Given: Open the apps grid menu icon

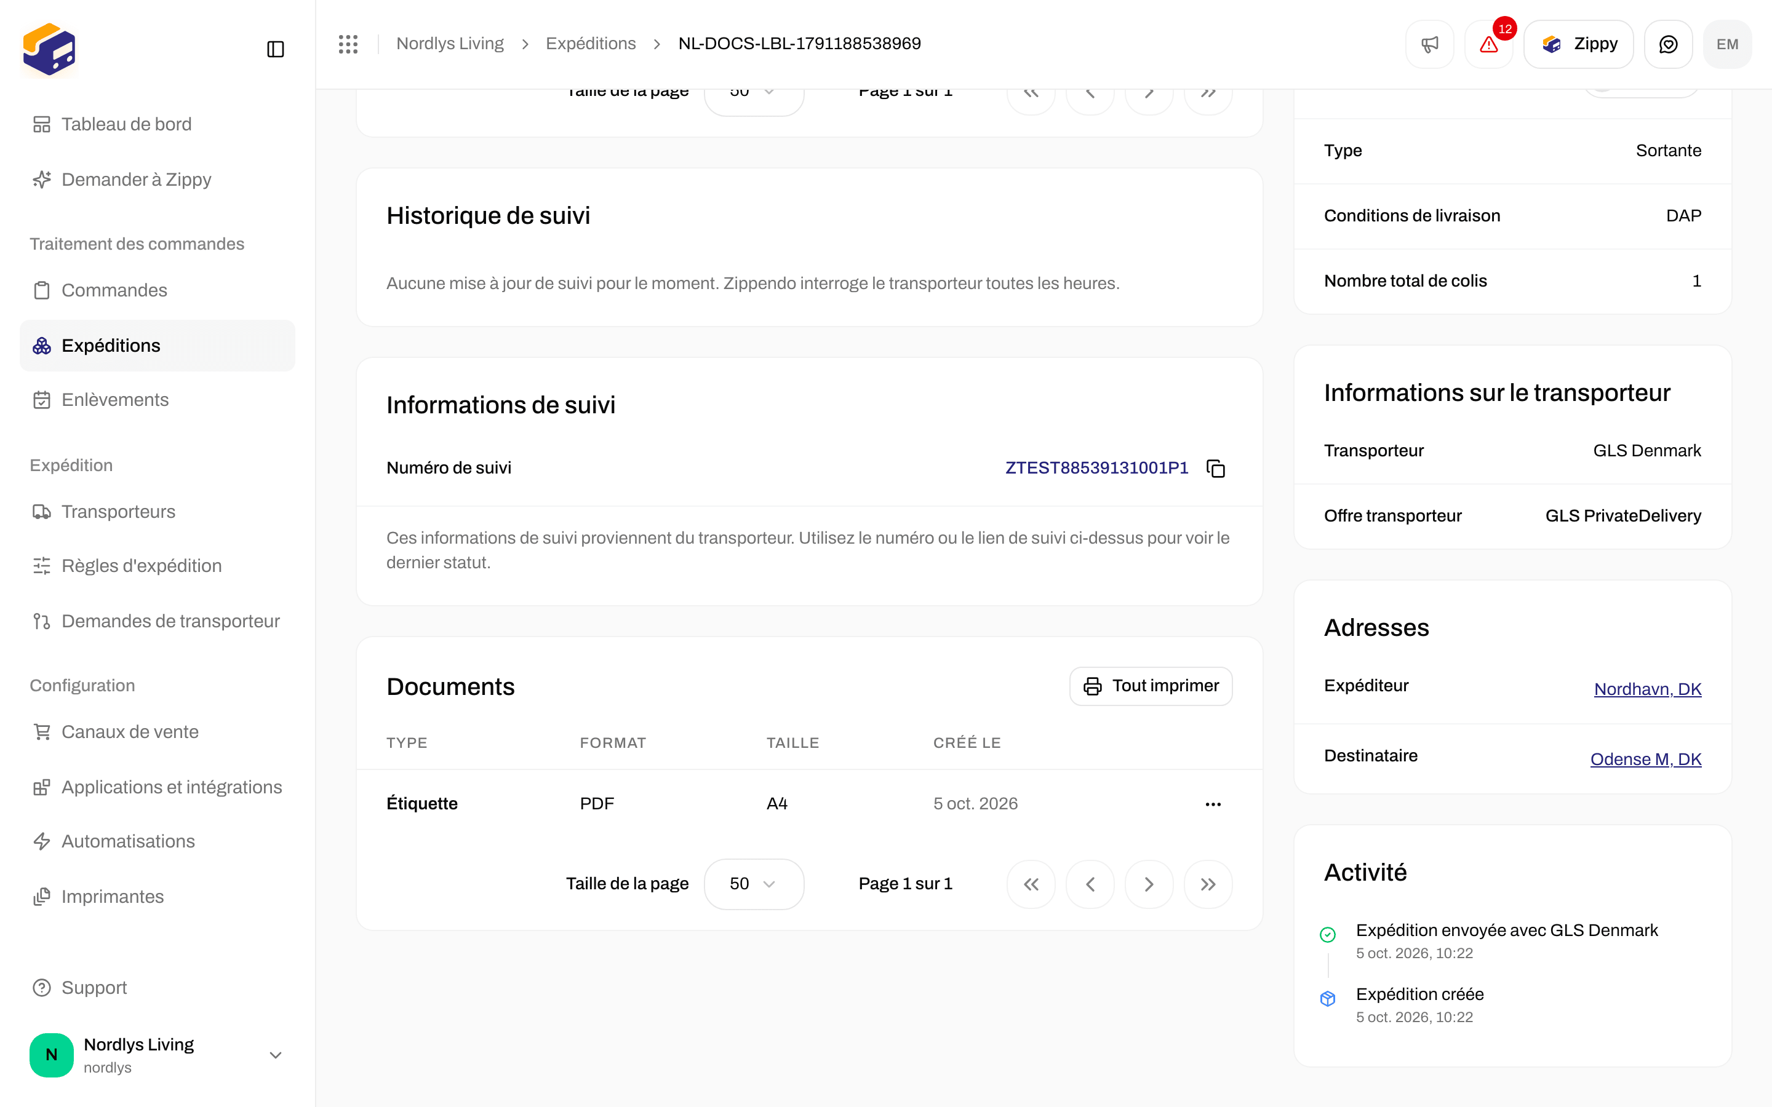Looking at the screenshot, I should [x=348, y=44].
